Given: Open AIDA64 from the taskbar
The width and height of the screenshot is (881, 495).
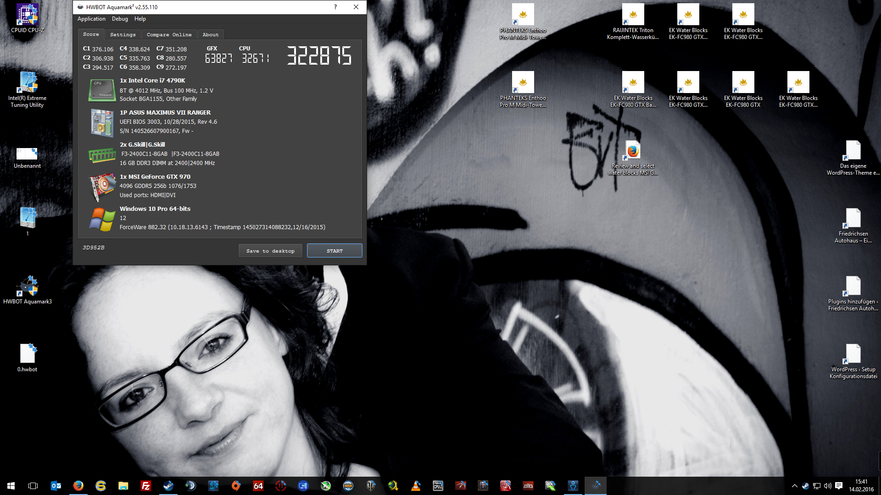Looking at the screenshot, I should click(258, 486).
